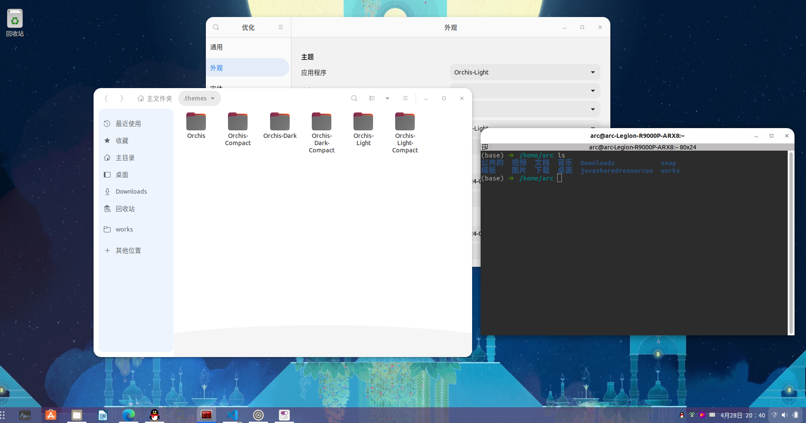The image size is (806, 423).
Task: Open the desktop recycle bin icon
Action: [15, 23]
